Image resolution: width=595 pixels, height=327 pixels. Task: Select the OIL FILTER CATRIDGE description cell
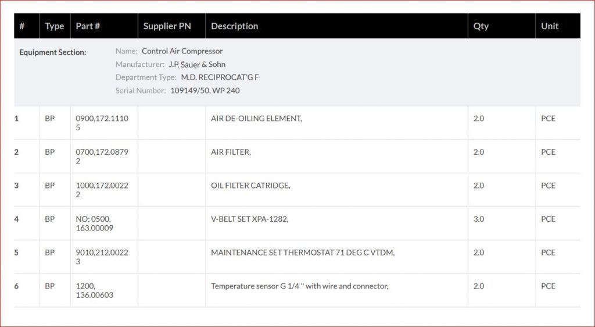[250, 186]
